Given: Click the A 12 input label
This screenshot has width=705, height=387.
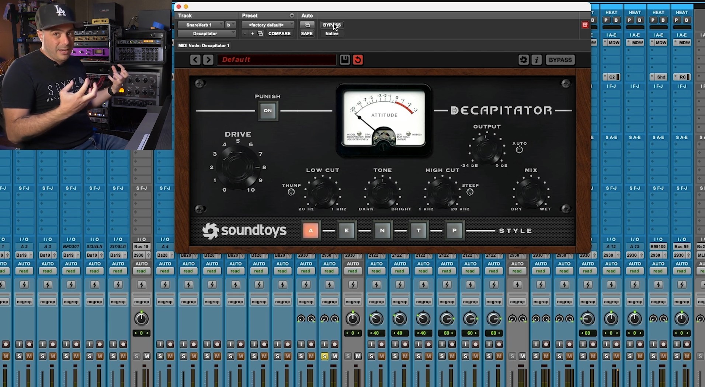Looking at the screenshot, I should coord(611,246).
